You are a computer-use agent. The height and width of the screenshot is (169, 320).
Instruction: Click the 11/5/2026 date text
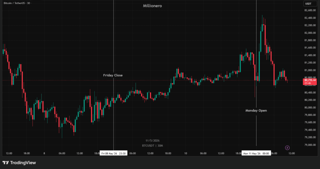pos(152,141)
